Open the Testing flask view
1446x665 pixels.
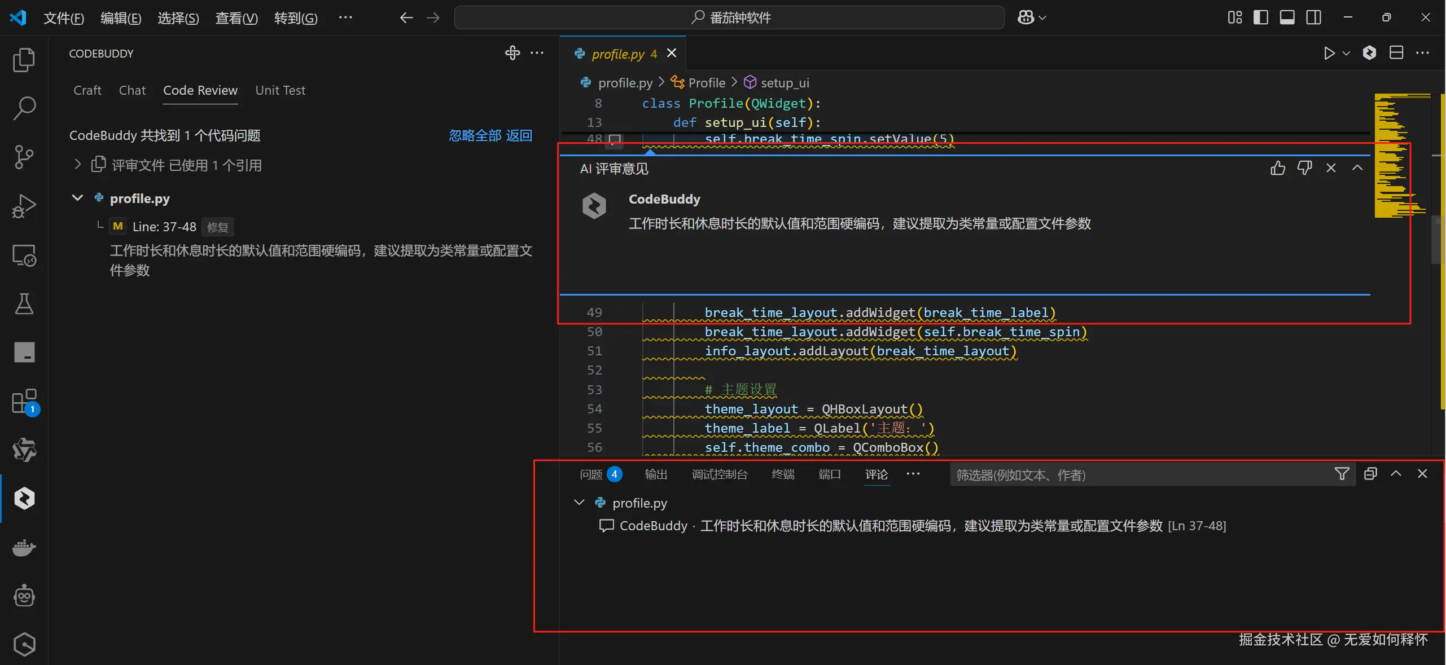click(x=24, y=304)
